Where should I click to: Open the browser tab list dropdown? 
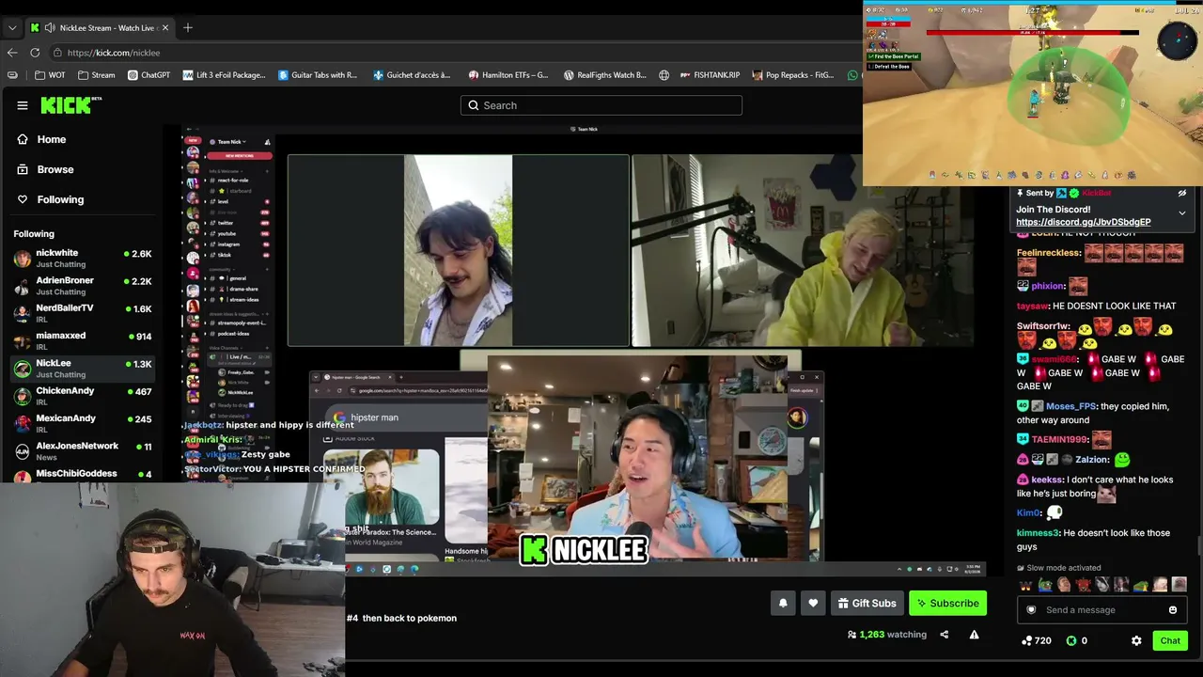[12, 27]
